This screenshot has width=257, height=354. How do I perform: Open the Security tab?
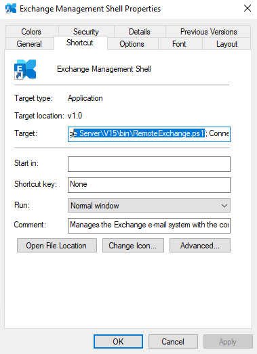86,32
